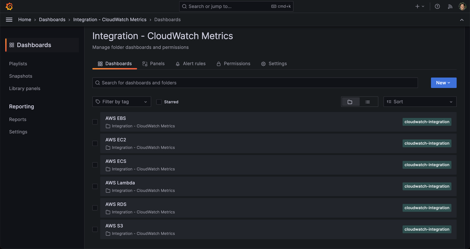Select Dashboards in the left sidebar
Screen dimensions: 470x249
tap(33, 45)
